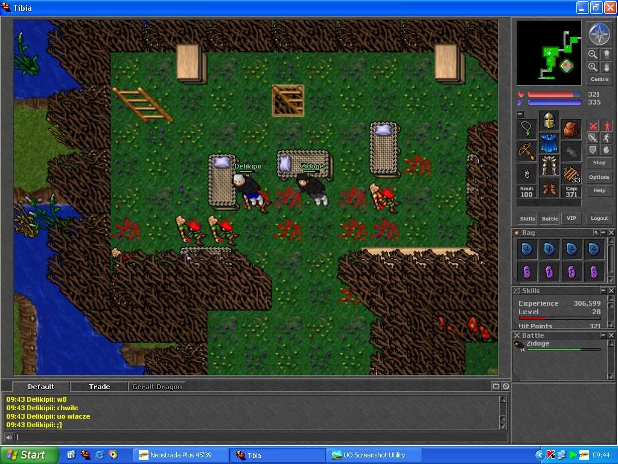Select the first blue rune in Bag
The image size is (618, 464).
527,250
